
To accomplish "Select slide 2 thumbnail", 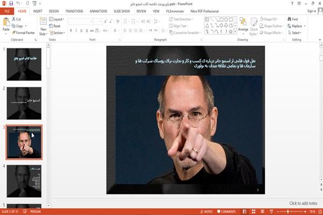I will 24,103.
